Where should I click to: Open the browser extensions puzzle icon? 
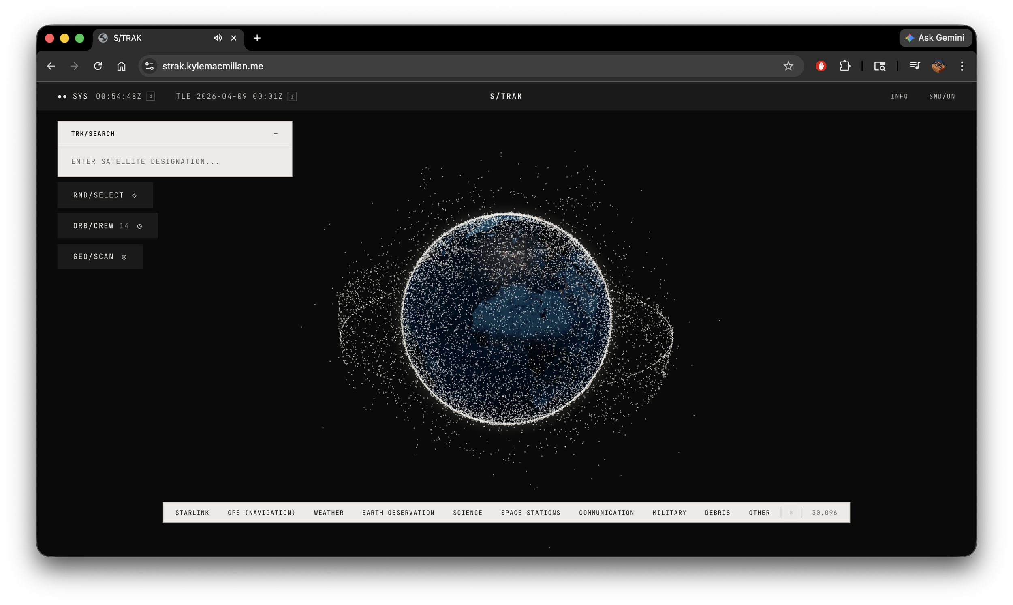[x=844, y=66]
